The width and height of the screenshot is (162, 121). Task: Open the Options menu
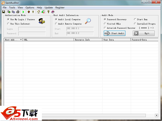click(30, 7)
